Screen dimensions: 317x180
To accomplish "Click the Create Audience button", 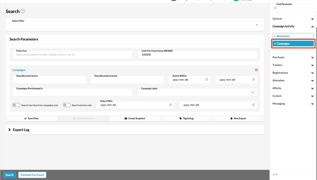I will tap(83, 118).
